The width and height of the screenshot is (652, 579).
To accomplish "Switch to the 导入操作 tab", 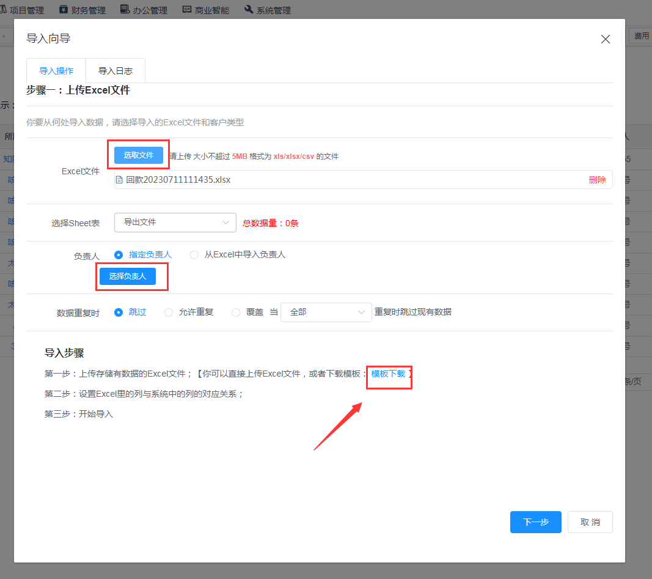I will click(x=56, y=71).
